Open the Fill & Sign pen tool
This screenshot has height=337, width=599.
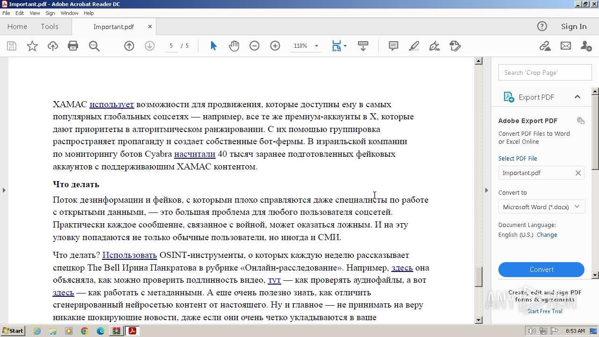point(435,46)
